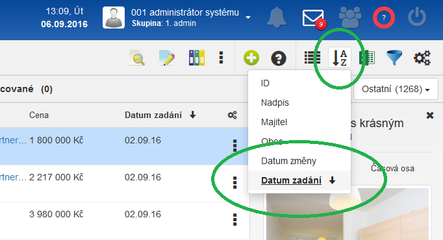Add new record with green plus

click(251, 58)
